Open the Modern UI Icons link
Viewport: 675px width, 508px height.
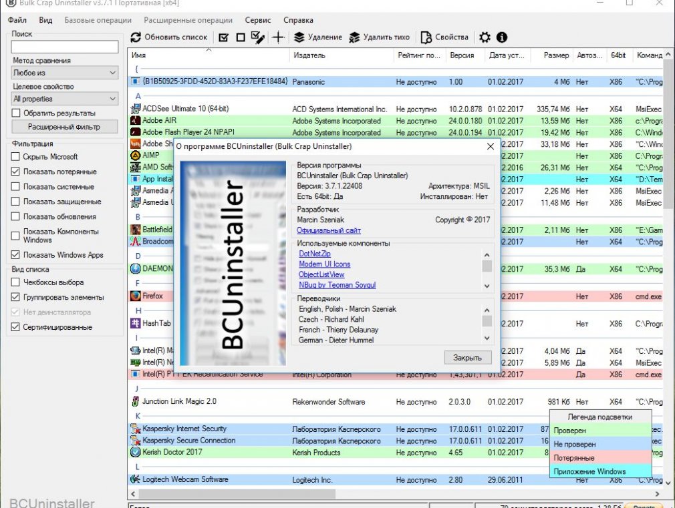[325, 264]
